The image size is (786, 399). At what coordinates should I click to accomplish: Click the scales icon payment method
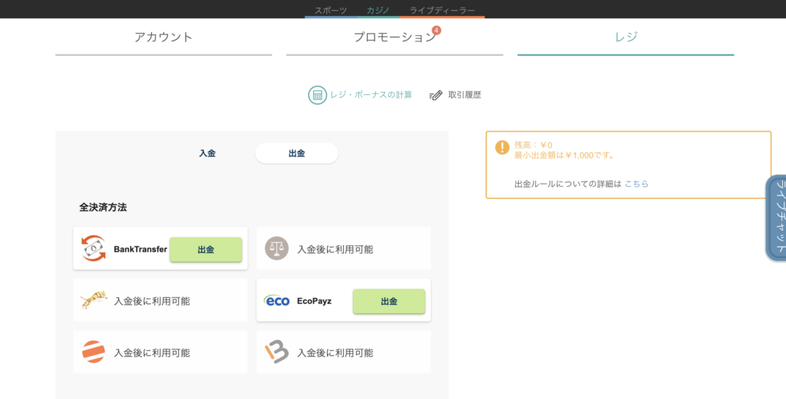click(x=276, y=248)
